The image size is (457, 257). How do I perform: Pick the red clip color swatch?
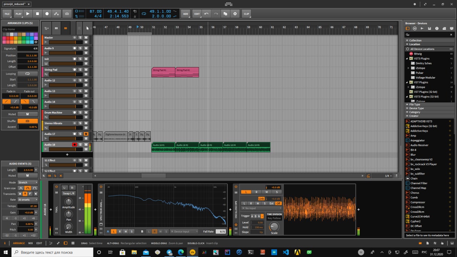coord(8,38)
